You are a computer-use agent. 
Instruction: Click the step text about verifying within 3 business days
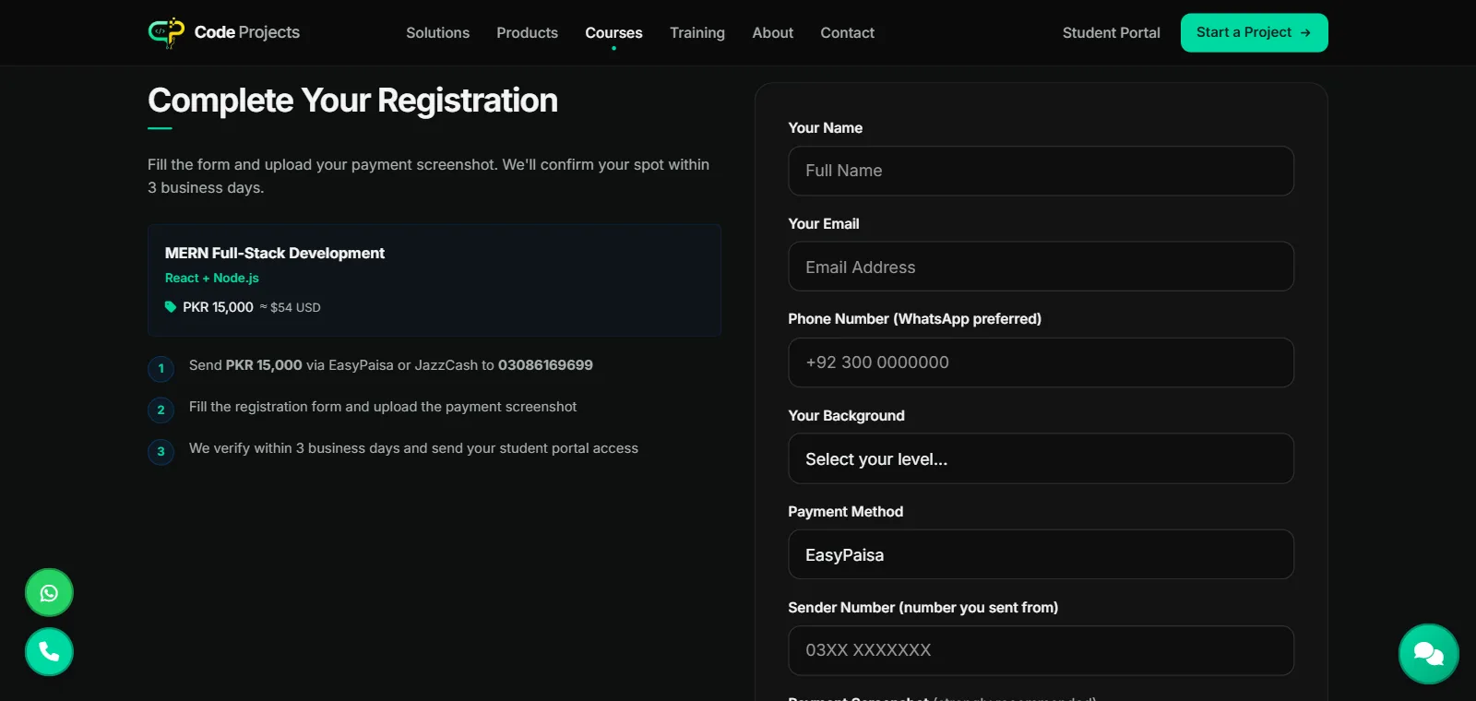pos(413,448)
